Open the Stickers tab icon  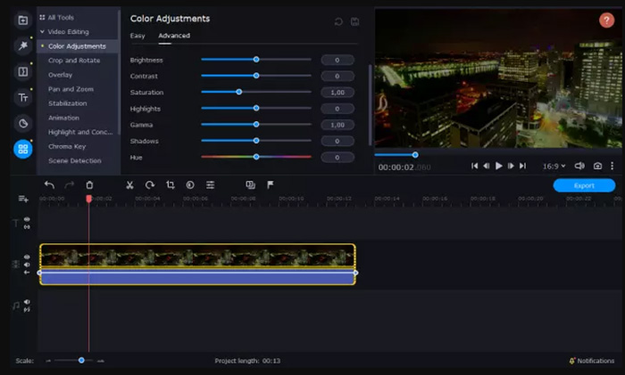click(x=22, y=123)
